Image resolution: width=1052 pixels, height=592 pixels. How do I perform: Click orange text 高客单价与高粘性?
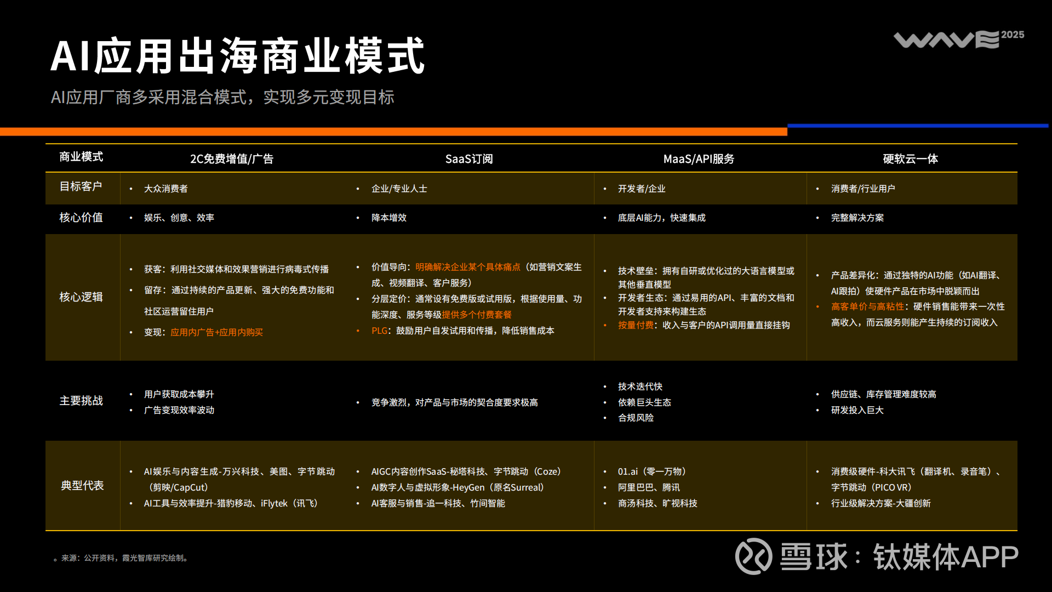[x=867, y=306]
